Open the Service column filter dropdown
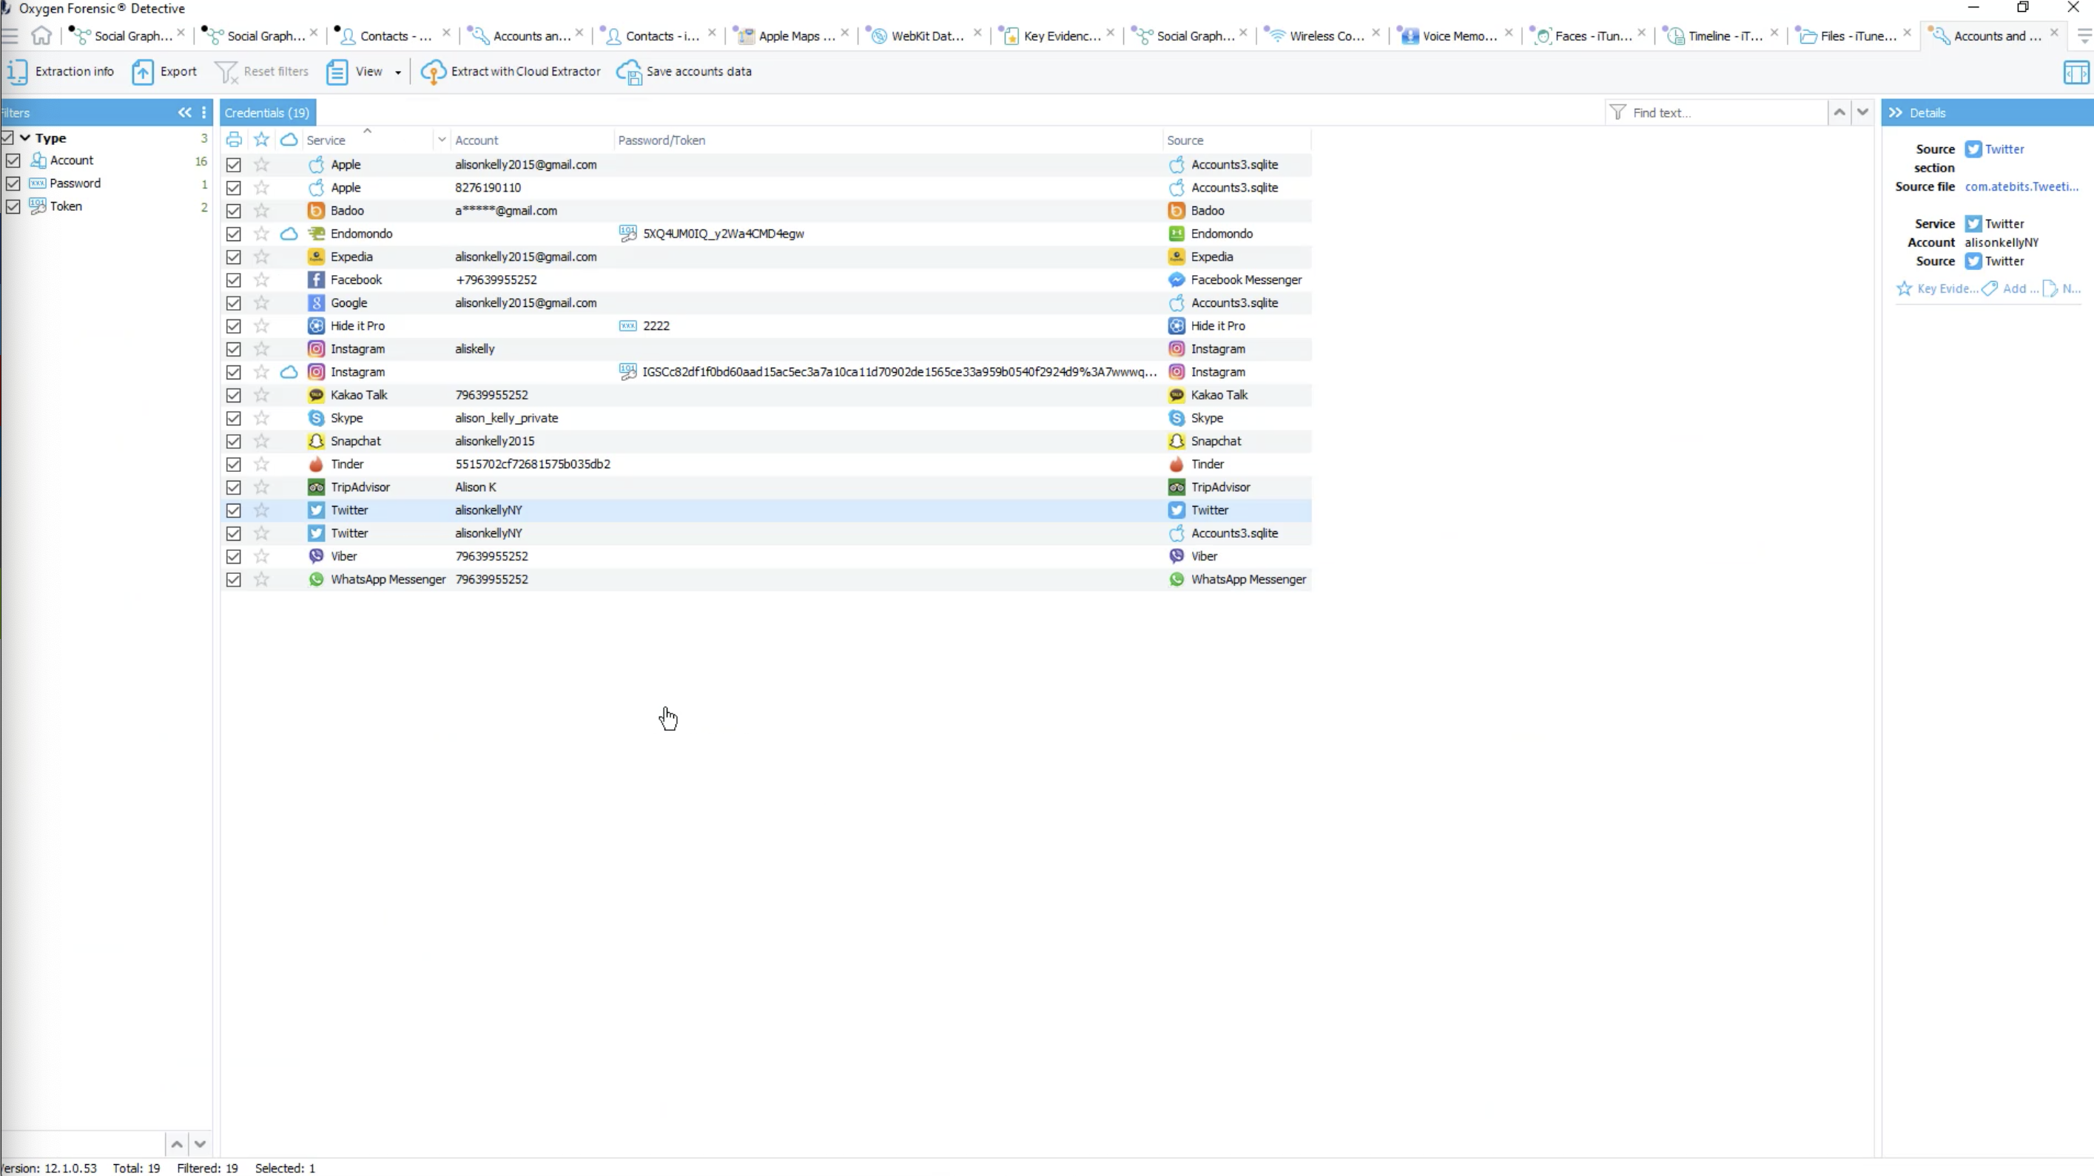The width and height of the screenshot is (2094, 1176). pyautogui.click(x=442, y=140)
